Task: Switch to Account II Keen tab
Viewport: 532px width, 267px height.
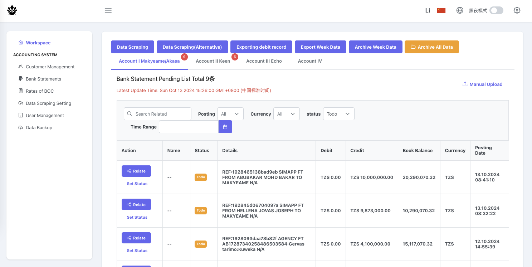Action: [213, 61]
